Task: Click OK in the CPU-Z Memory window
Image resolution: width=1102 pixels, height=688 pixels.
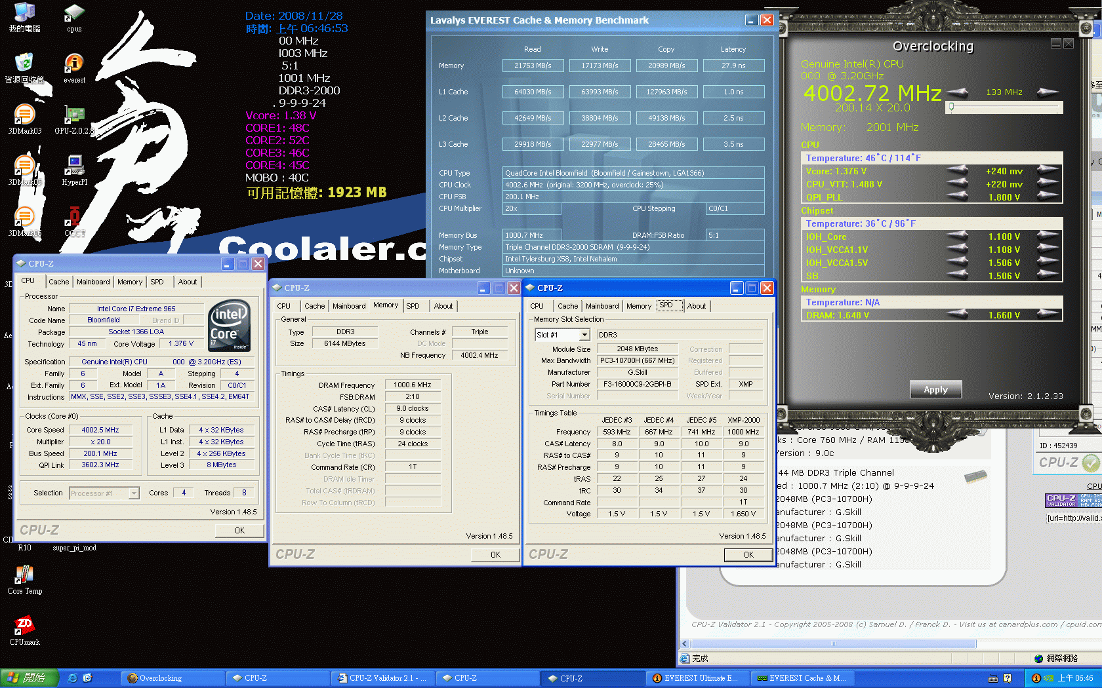Action: [x=495, y=555]
